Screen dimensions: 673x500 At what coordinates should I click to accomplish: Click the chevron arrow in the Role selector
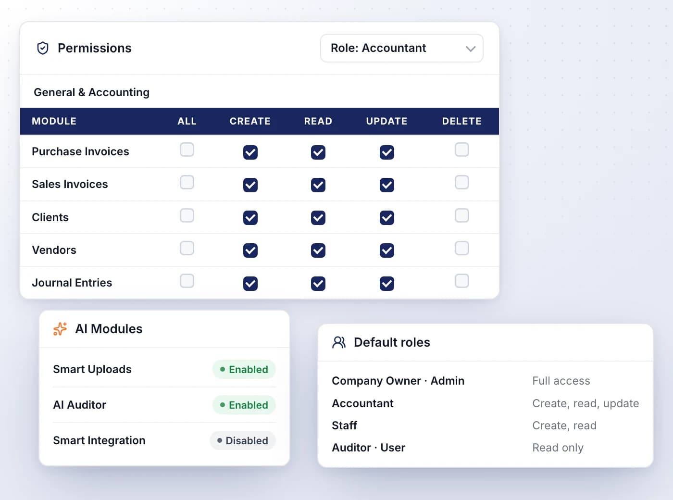click(471, 49)
